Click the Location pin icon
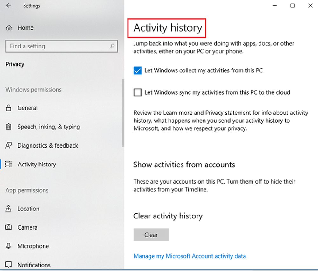The height and width of the screenshot is (271, 318). click(x=9, y=209)
